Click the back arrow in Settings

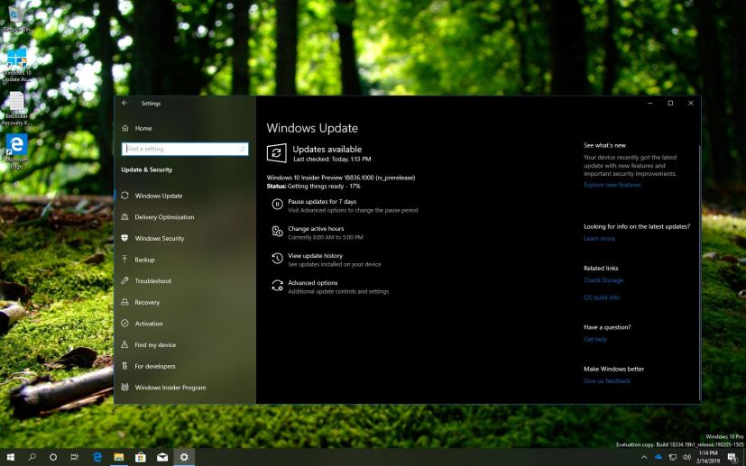(x=124, y=103)
